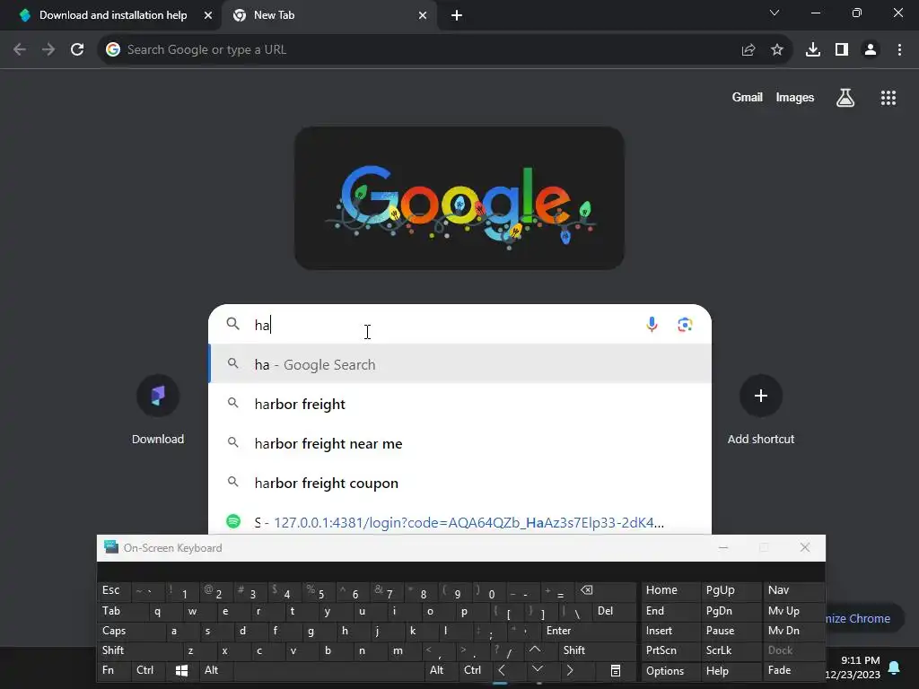Click the Add shortcut plus button

point(761,396)
